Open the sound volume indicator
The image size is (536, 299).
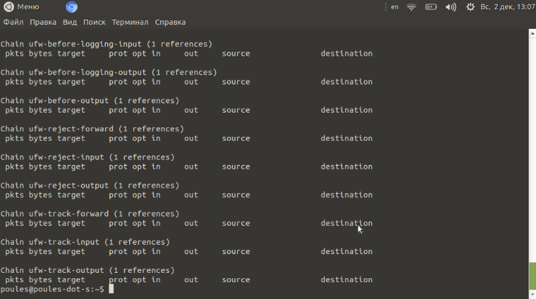(451, 7)
